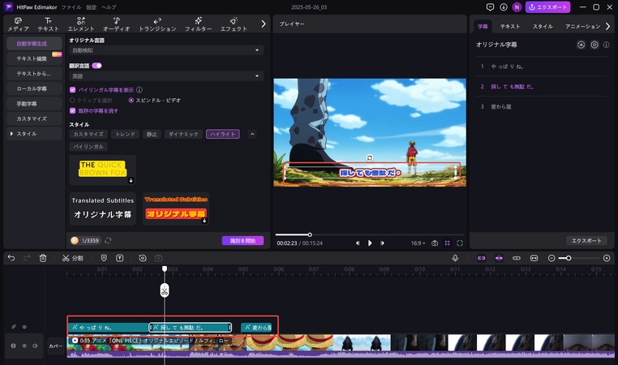This screenshot has width=618, height=365.
Task: Zoom out timeline with minus icon
Action: pos(551,258)
